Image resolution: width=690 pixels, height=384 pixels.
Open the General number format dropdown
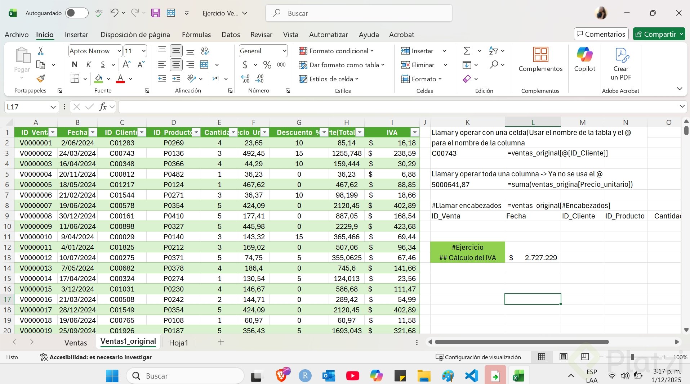[x=284, y=51]
